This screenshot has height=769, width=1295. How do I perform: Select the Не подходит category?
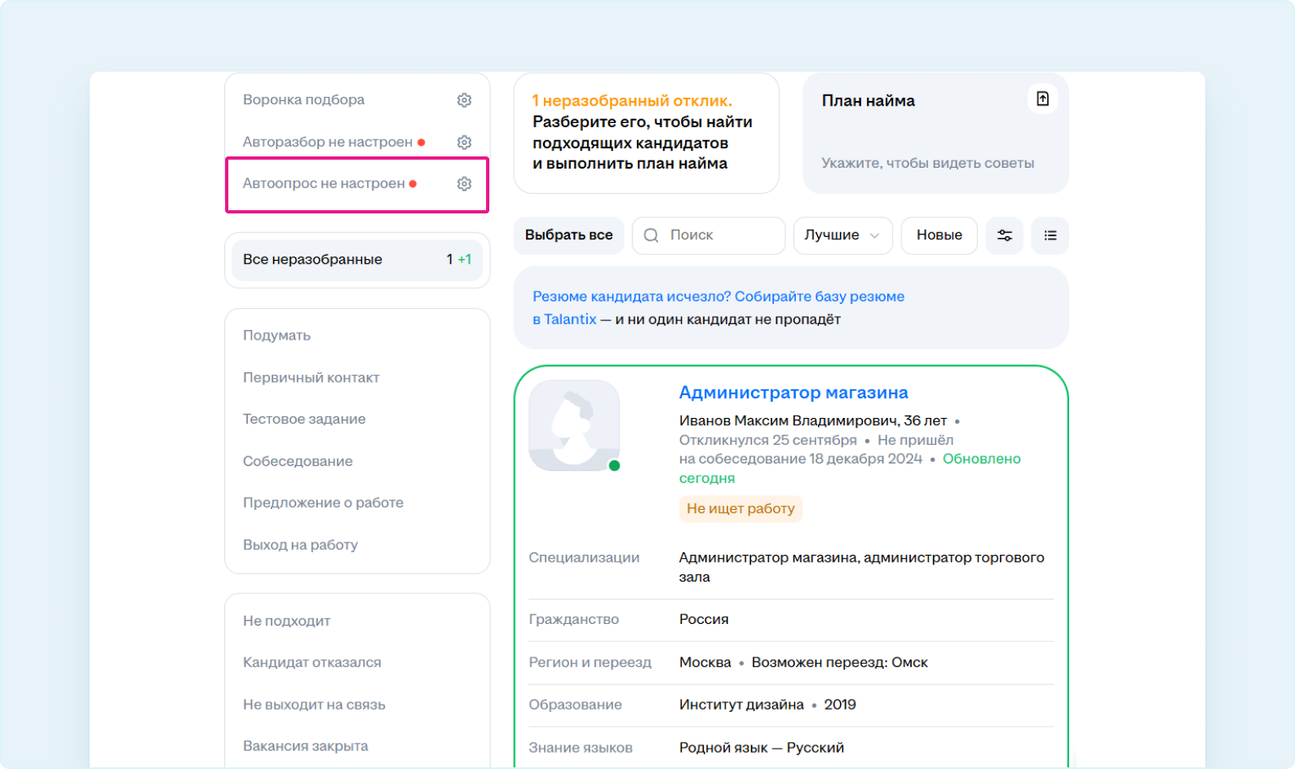[286, 621]
